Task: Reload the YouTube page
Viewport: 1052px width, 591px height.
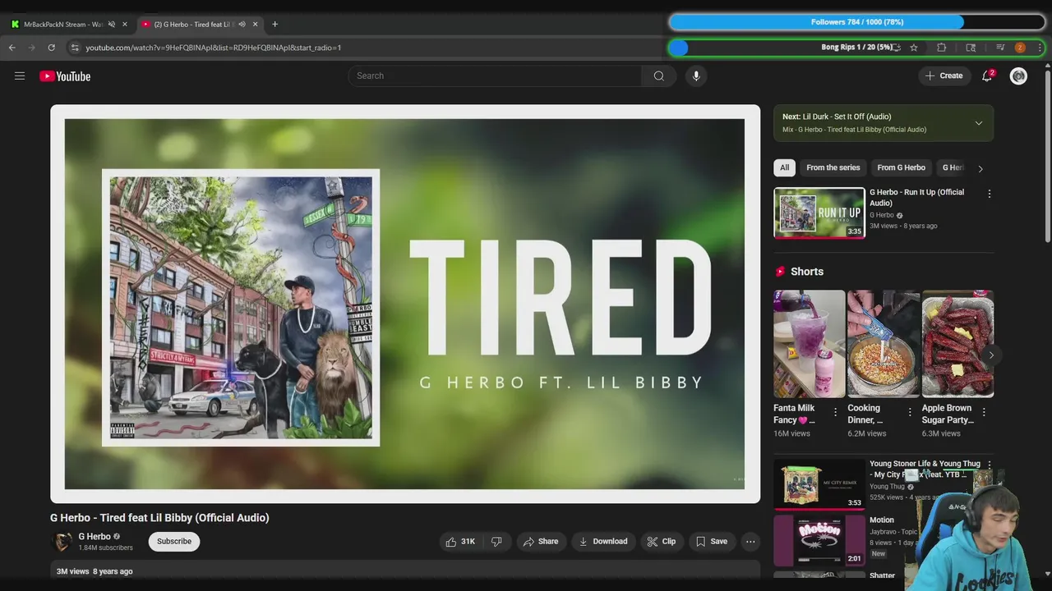Action: (51, 48)
